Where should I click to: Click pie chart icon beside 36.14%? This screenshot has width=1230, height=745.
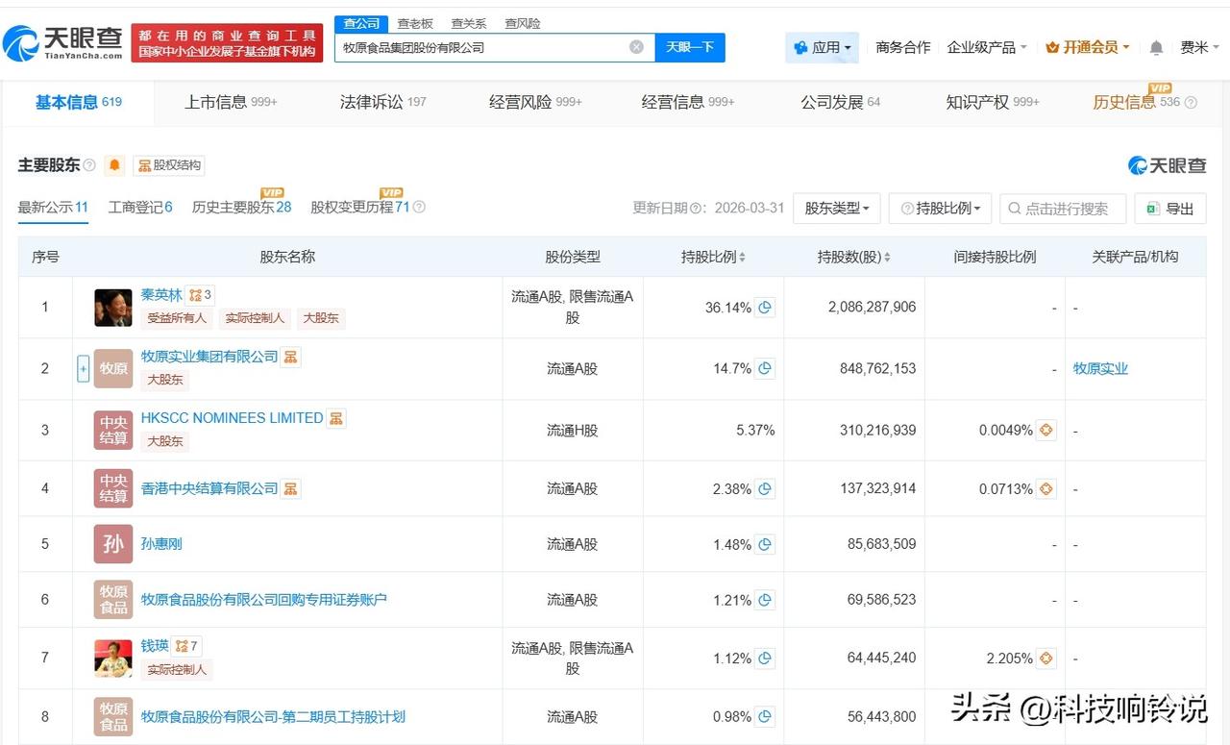point(765,308)
